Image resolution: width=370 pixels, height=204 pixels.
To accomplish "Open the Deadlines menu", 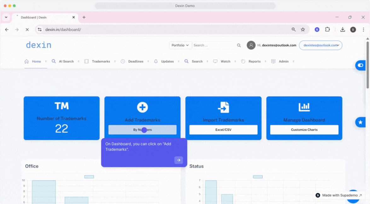I will [x=136, y=61].
